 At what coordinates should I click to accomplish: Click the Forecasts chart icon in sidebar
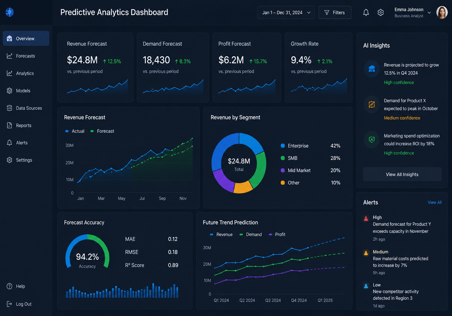pos(10,56)
